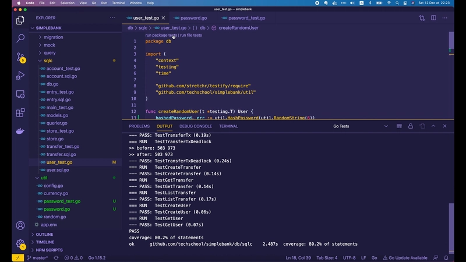Click the Manage gear icon
466x262 pixels.
pyautogui.click(x=20, y=243)
